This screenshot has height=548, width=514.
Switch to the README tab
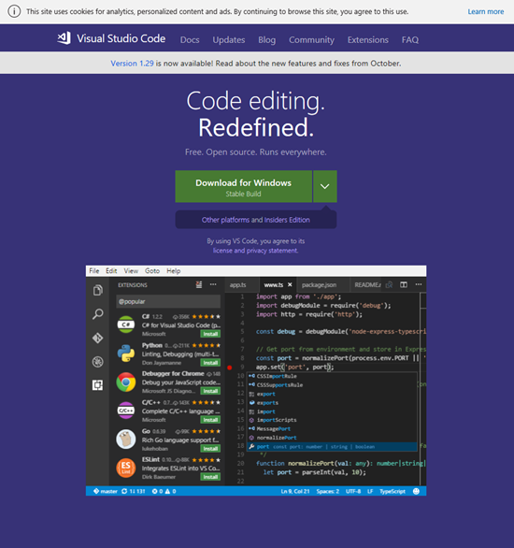point(367,285)
